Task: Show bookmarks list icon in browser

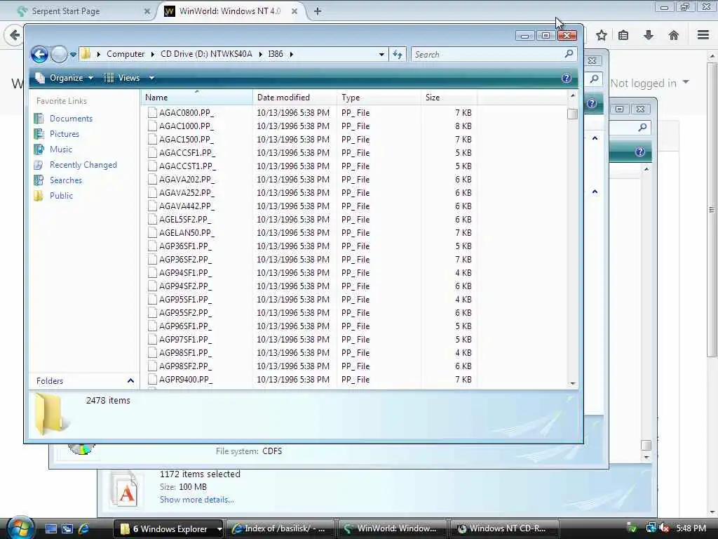Action: (623, 35)
